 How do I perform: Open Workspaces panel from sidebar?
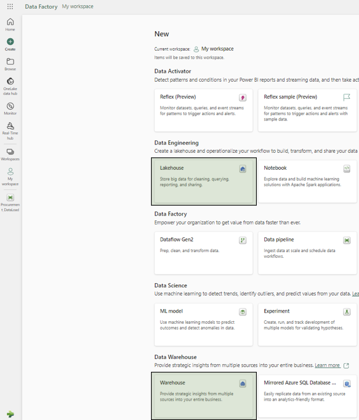click(10, 154)
